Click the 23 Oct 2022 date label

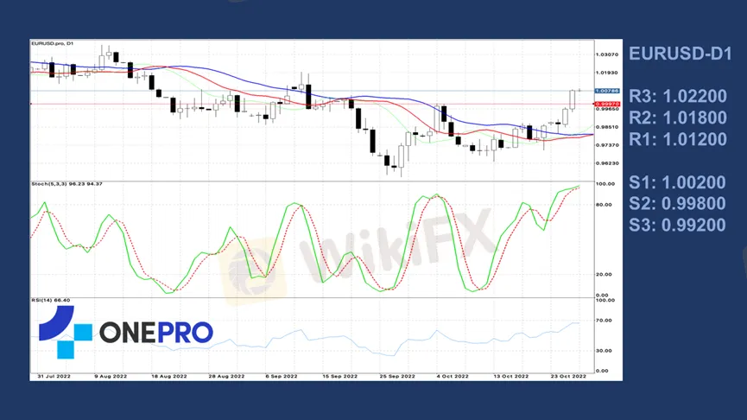coord(568,377)
